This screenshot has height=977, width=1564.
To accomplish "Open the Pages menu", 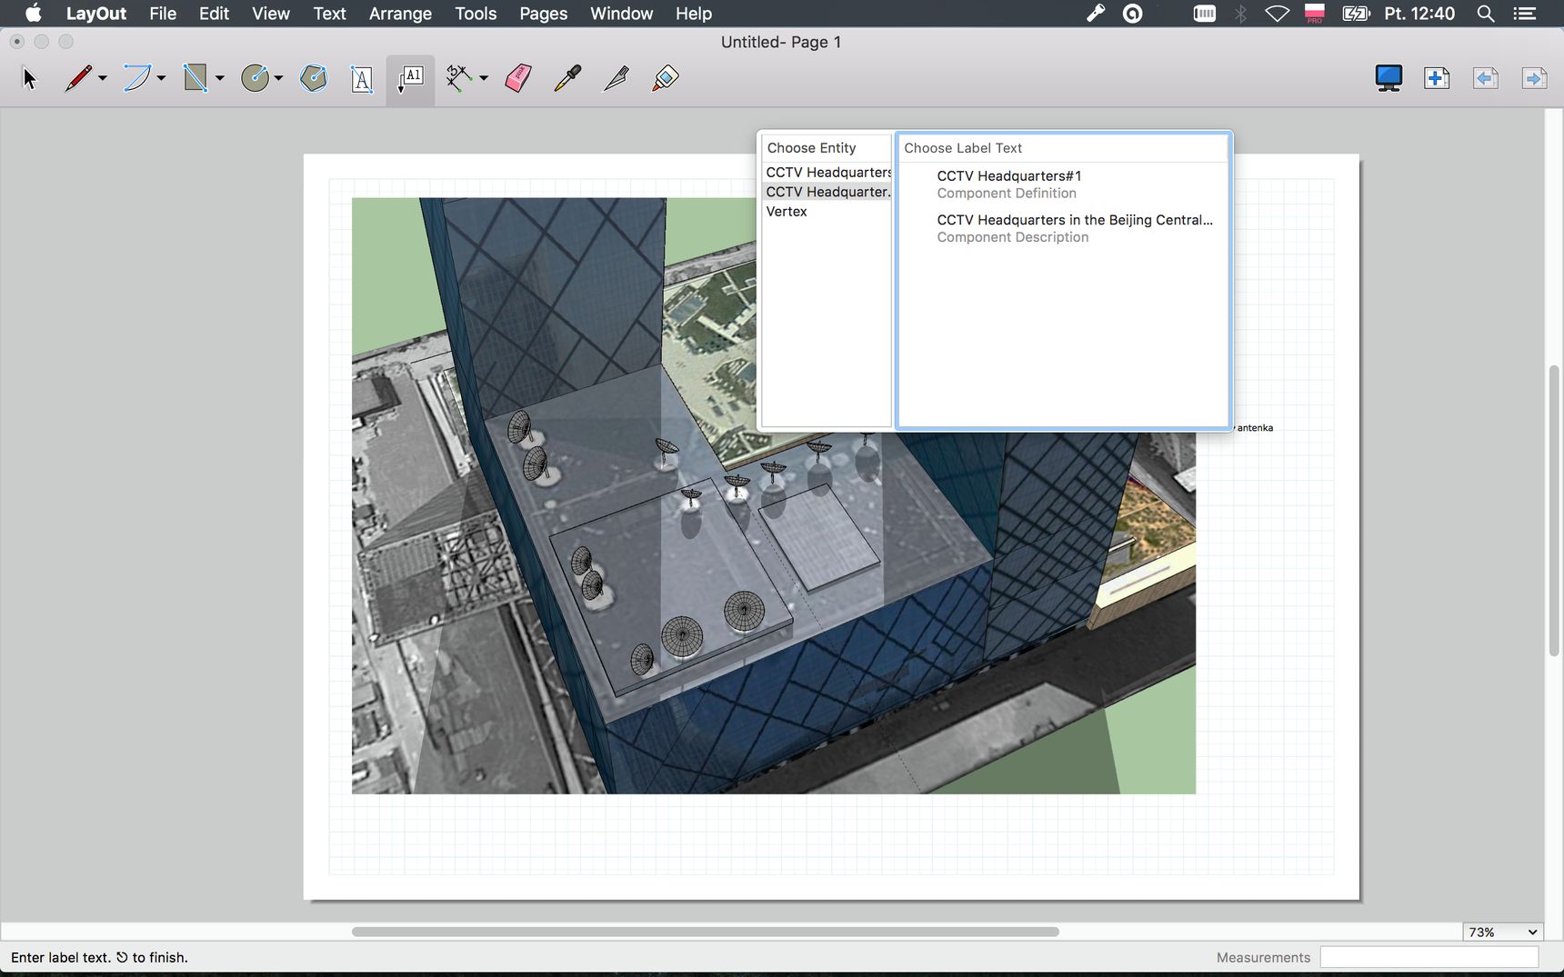I will click(x=543, y=14).
